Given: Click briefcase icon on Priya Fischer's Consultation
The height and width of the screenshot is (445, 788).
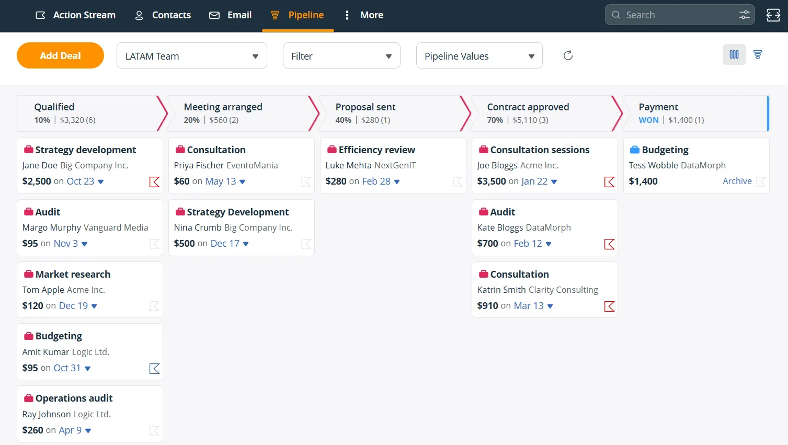Looking at the screenshot, I should tap(180, 150).
